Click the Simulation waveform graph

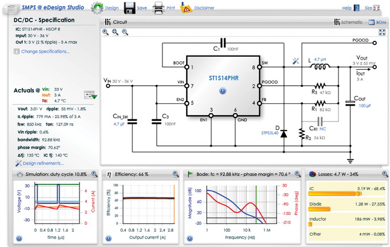[57, 203]
